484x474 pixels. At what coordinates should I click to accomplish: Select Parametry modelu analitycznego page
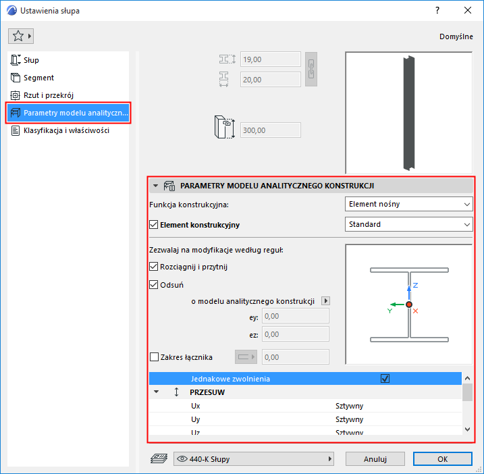click(69, 113)
